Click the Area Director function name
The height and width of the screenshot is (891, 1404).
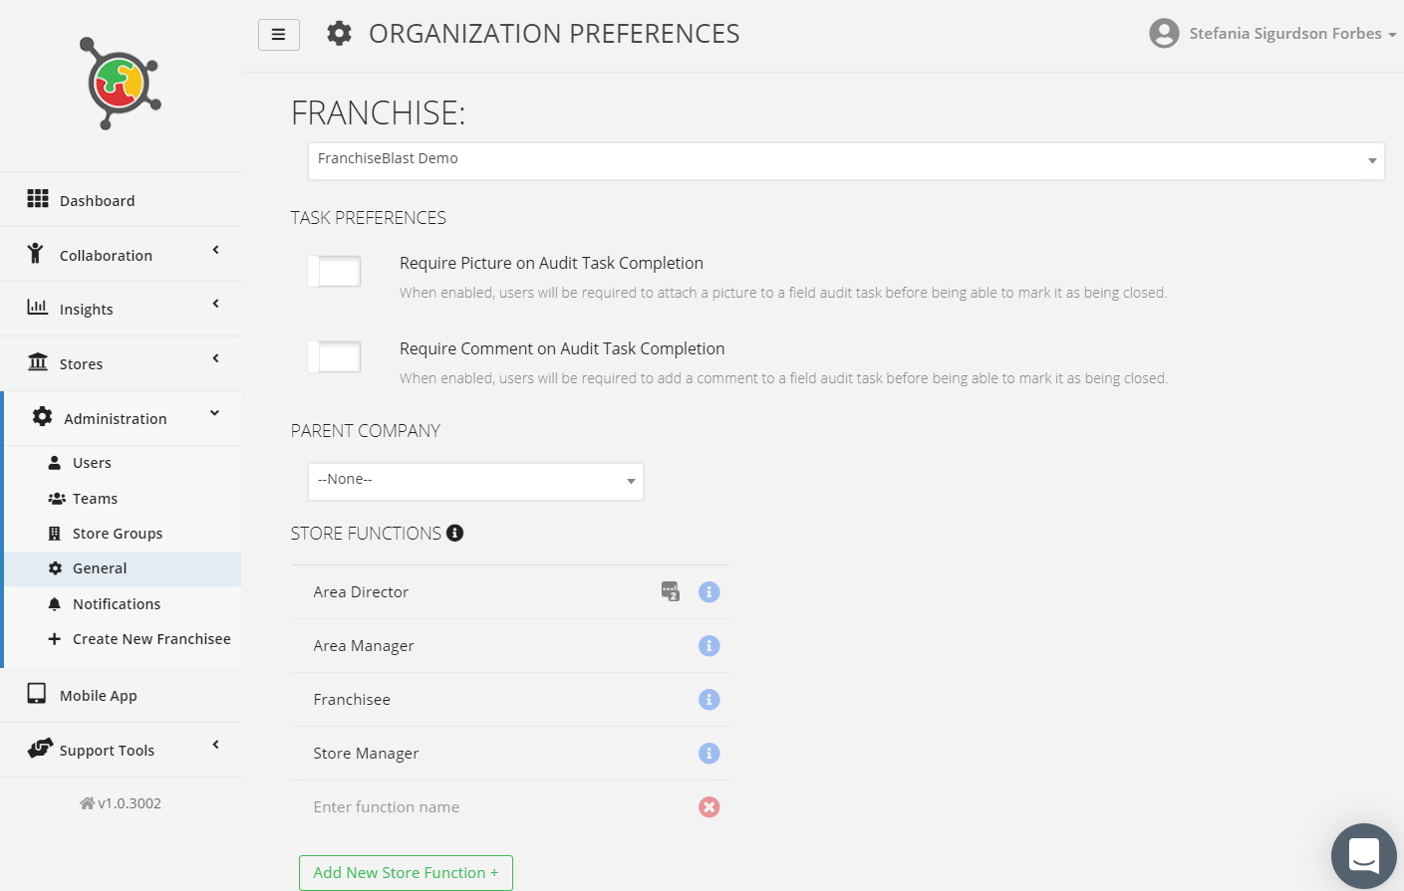[361, 592]
